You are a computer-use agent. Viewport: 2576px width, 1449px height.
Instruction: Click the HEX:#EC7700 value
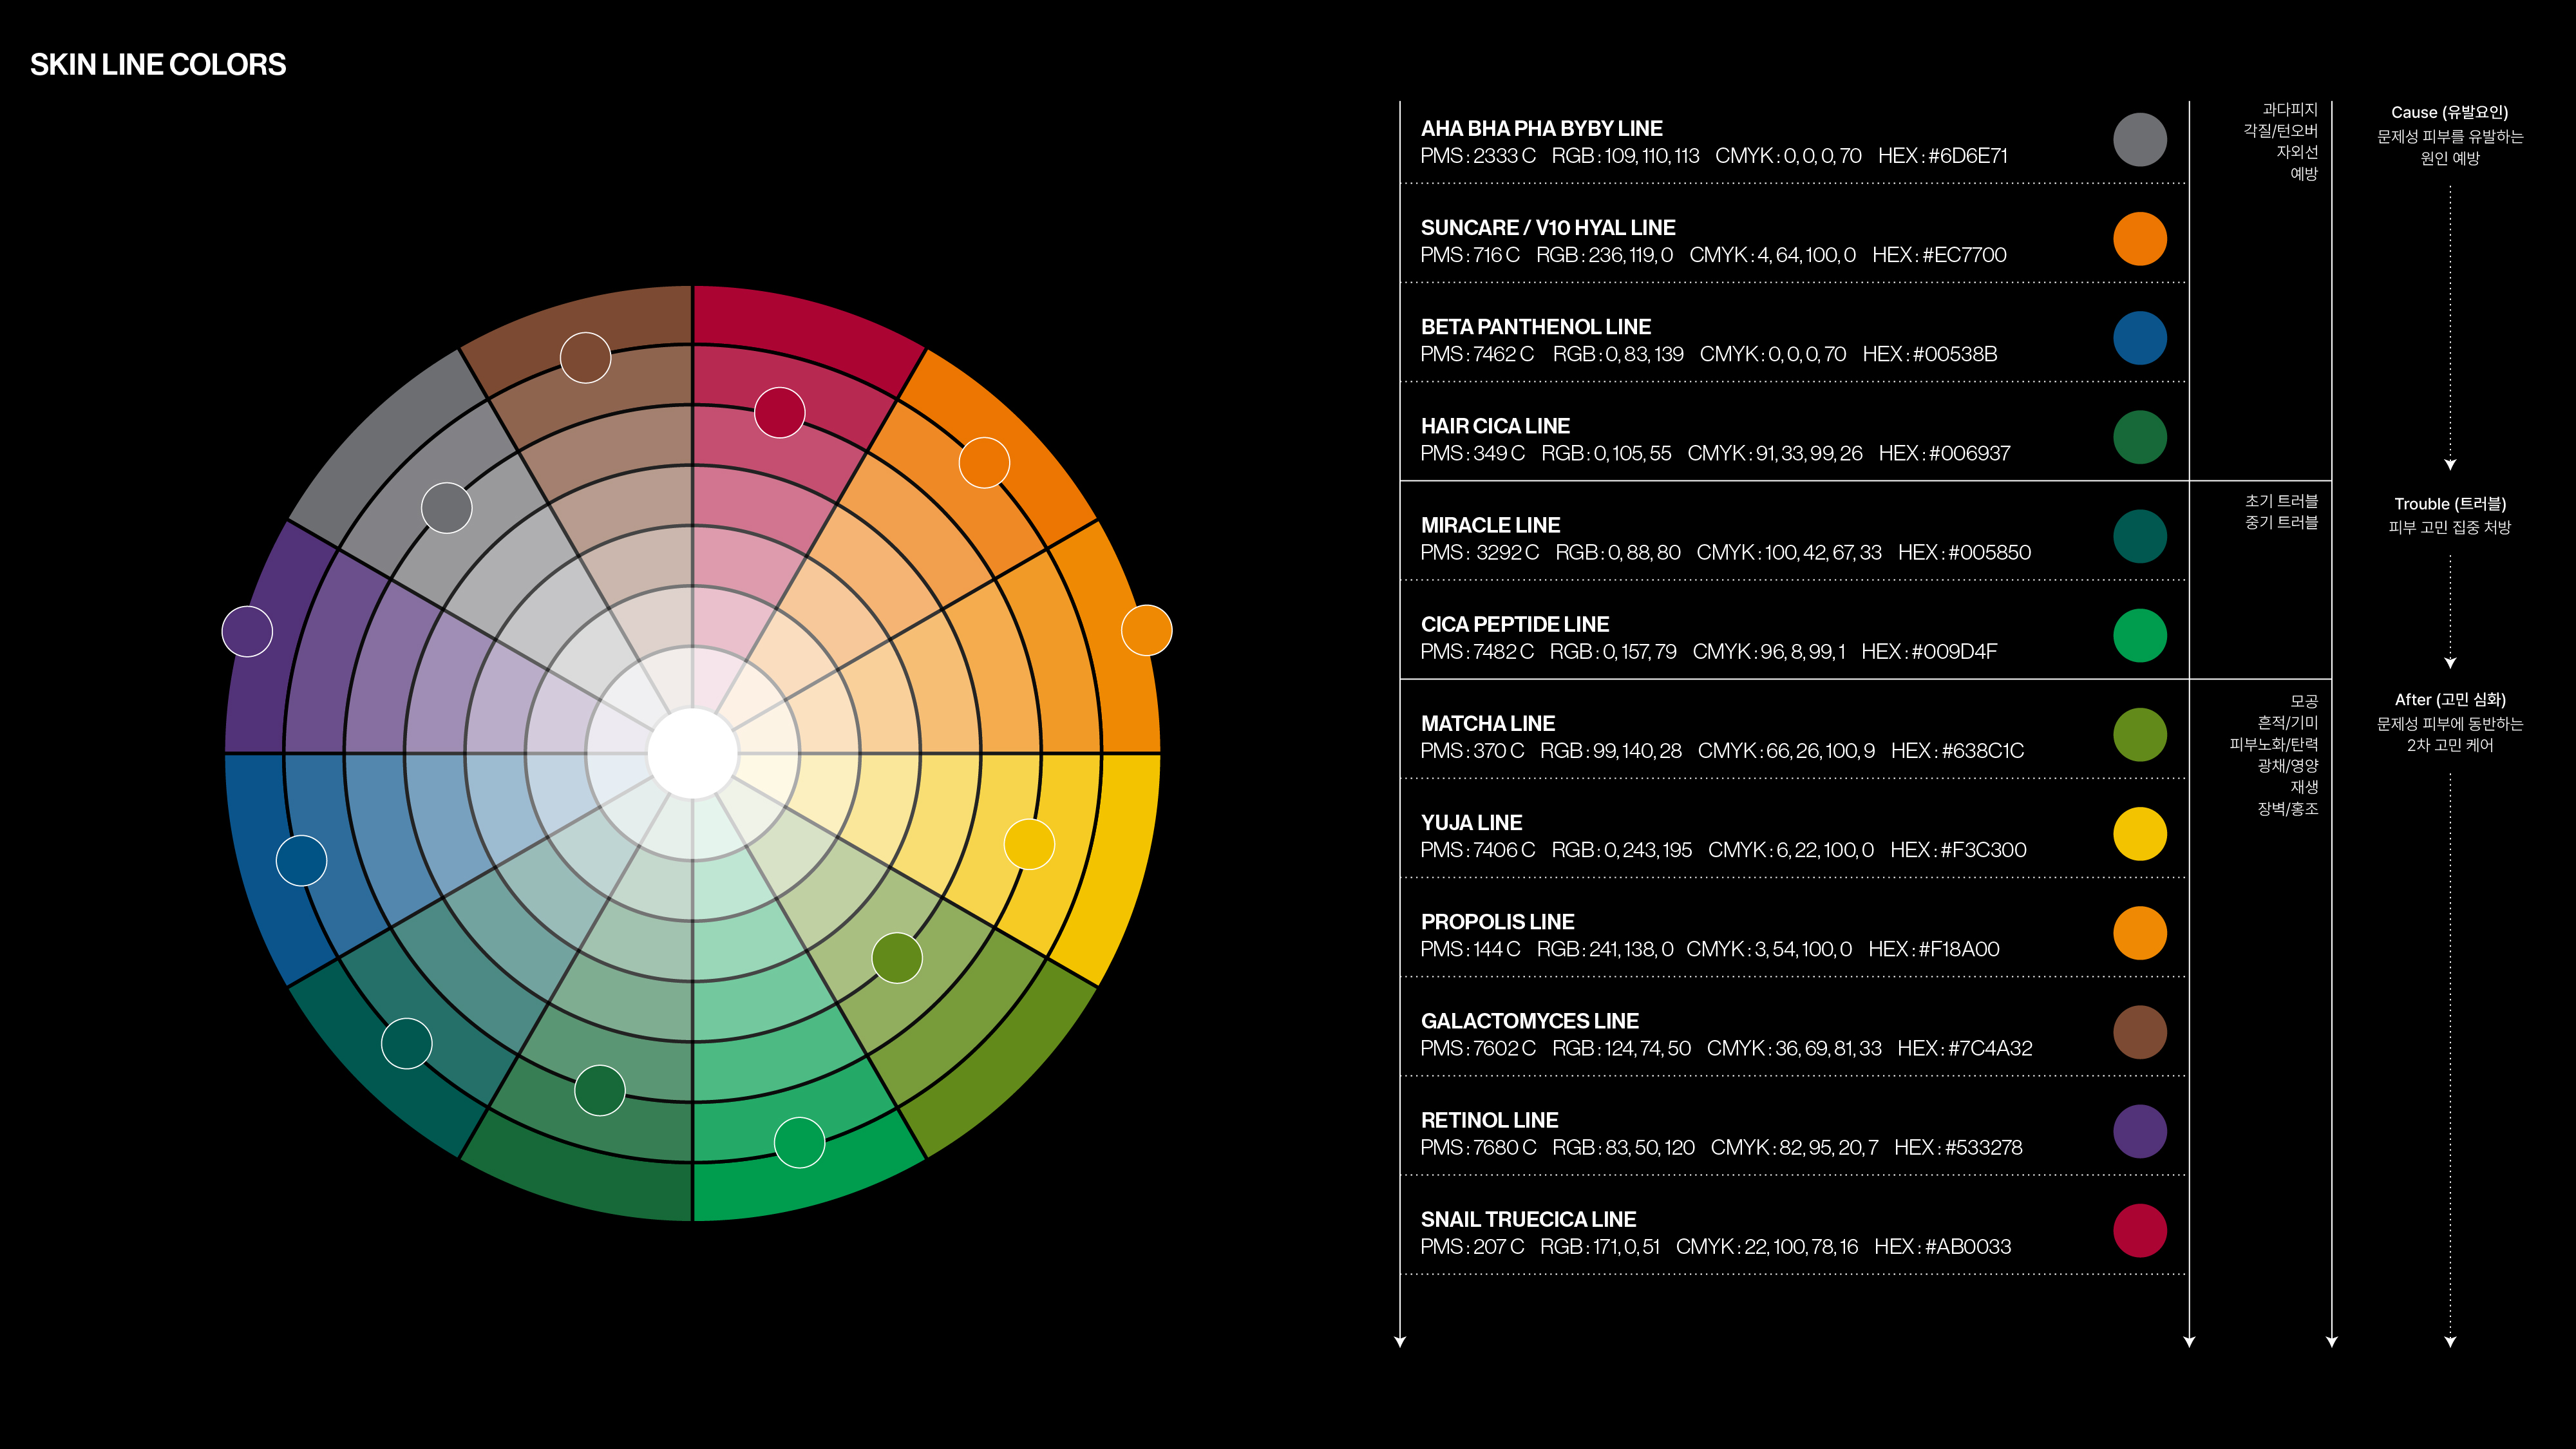tap(1939, 255)
